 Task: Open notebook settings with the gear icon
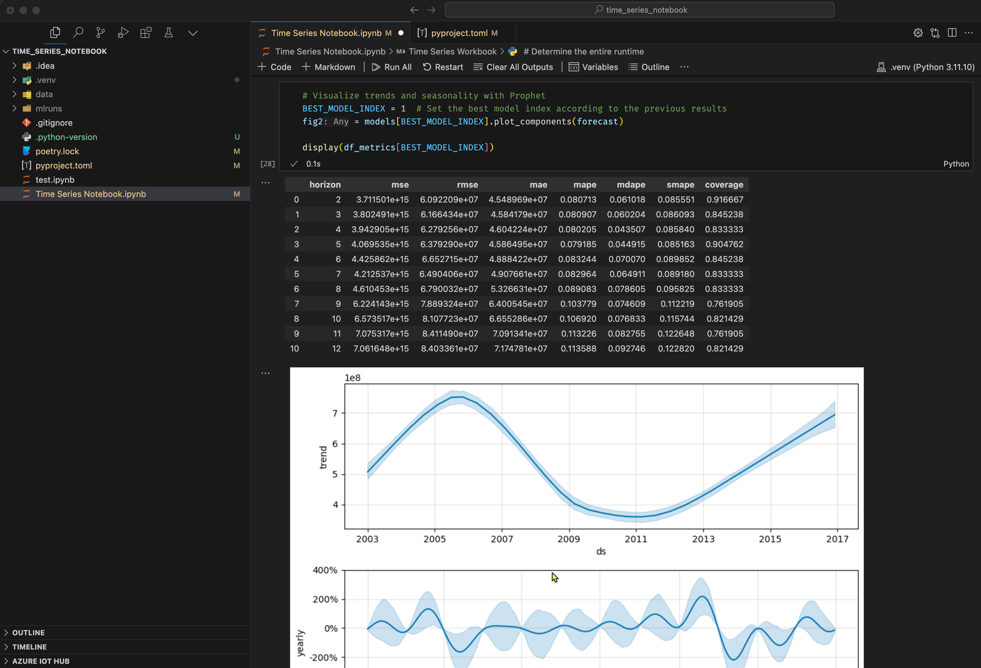(x=918, y=33)
